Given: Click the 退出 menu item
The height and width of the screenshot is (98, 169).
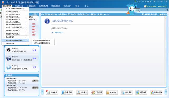Looking at the screenshot, I should pyautogui.click(x=87, y=6).
